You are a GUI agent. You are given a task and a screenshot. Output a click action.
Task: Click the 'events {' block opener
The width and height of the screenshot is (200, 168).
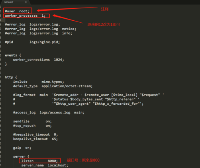point(13,55)
